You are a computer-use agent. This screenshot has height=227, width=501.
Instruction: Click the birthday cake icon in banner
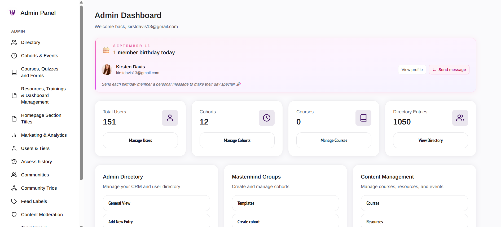tap(106, 50)
